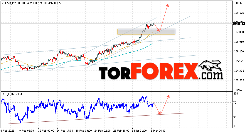
Task: Click the RSI scale value 100
Action: point(236,94)
